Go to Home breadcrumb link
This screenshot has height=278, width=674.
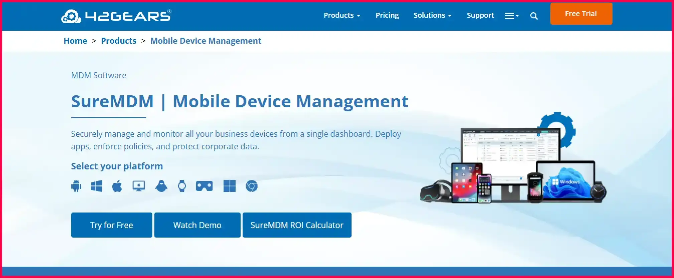(76, 41)
